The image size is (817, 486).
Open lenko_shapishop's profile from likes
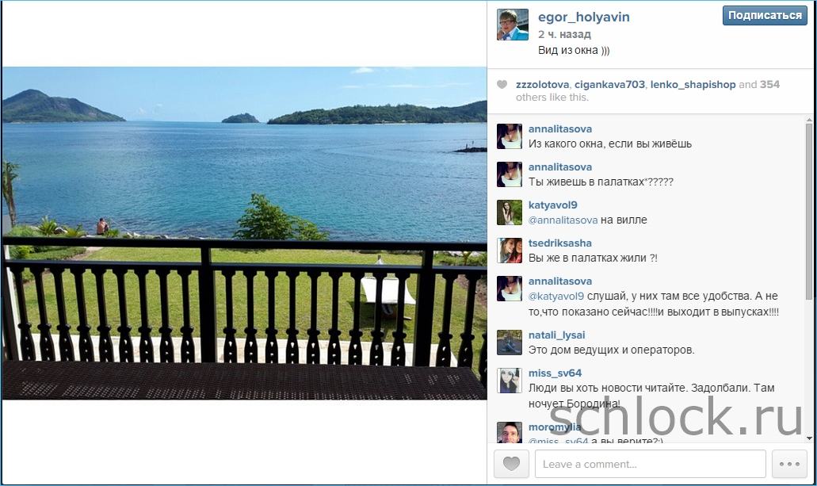tap(693, 85)
